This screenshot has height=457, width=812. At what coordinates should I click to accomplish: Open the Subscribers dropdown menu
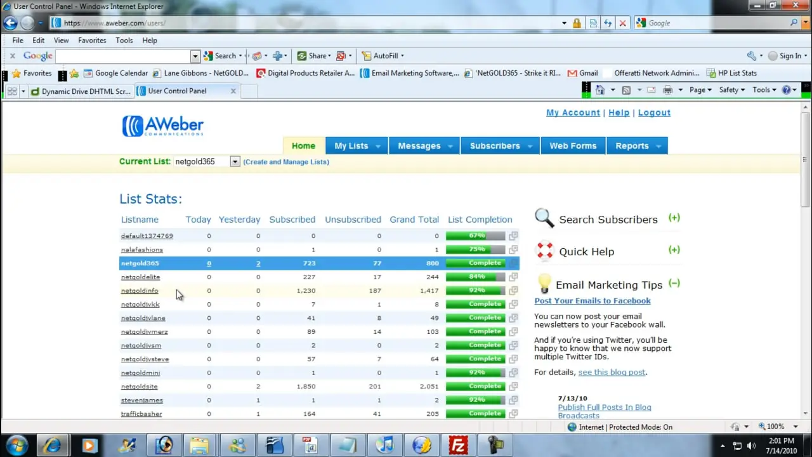click(x=501, y=145)
